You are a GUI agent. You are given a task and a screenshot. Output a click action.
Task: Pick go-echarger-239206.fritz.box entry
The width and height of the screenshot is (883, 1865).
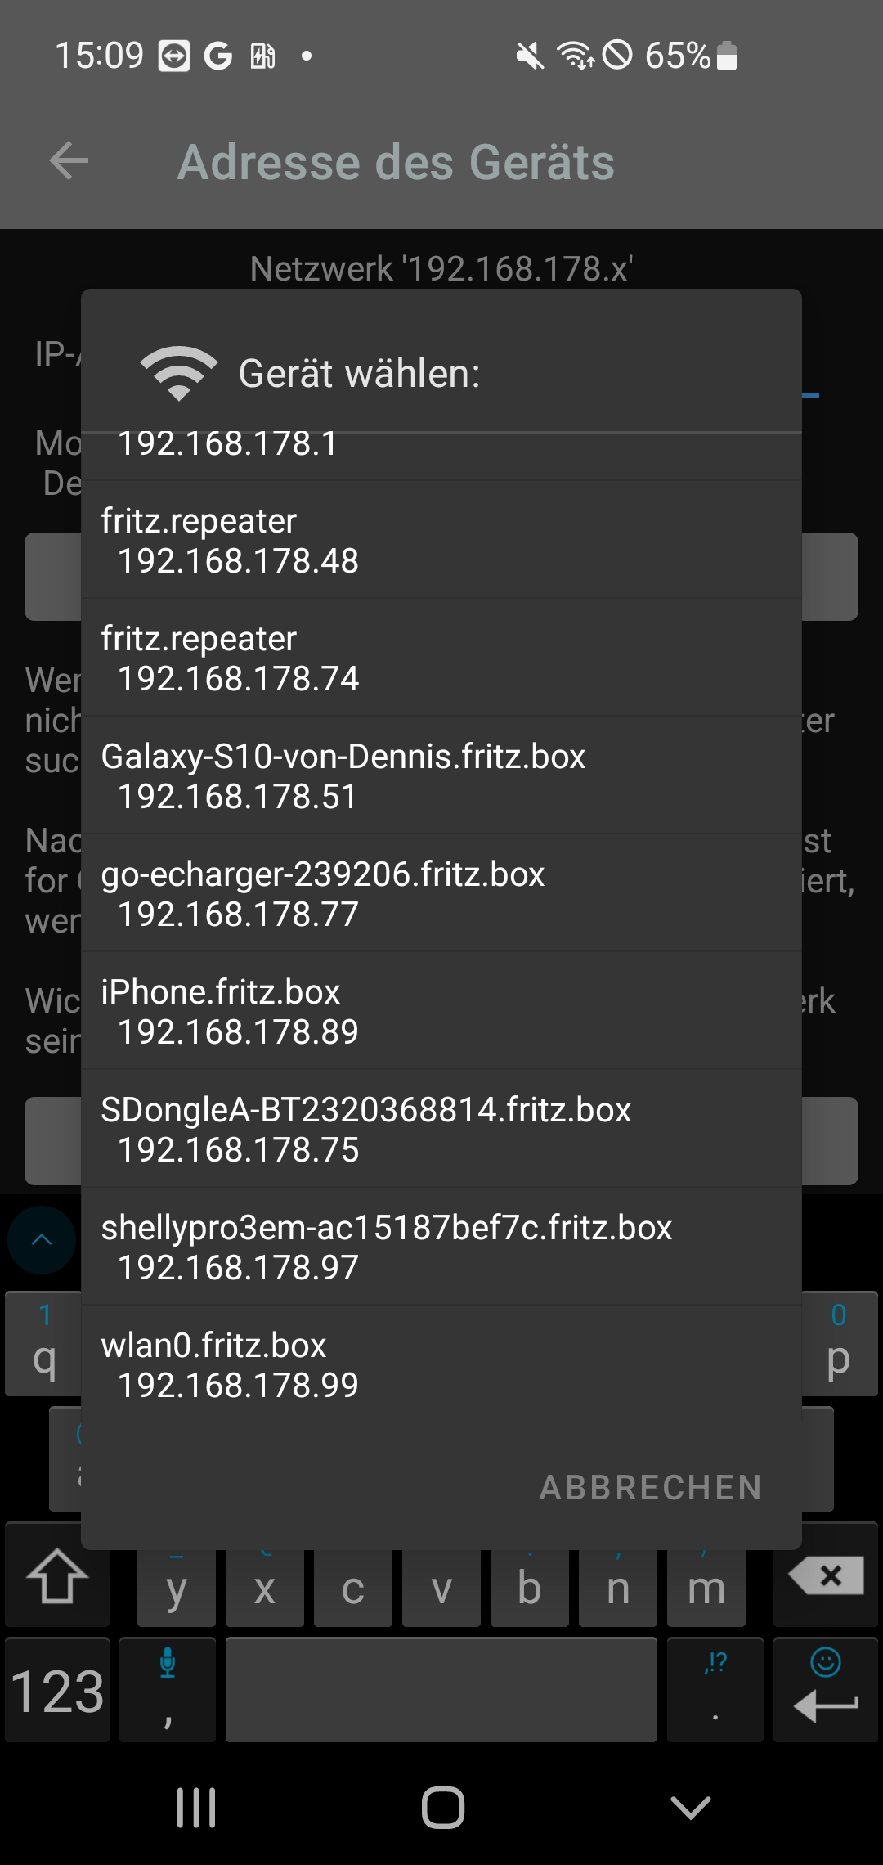441,893
